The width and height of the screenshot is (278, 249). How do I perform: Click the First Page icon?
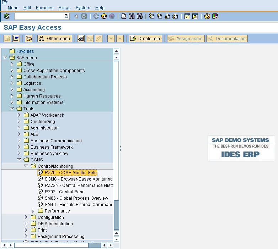click(151, 16)
